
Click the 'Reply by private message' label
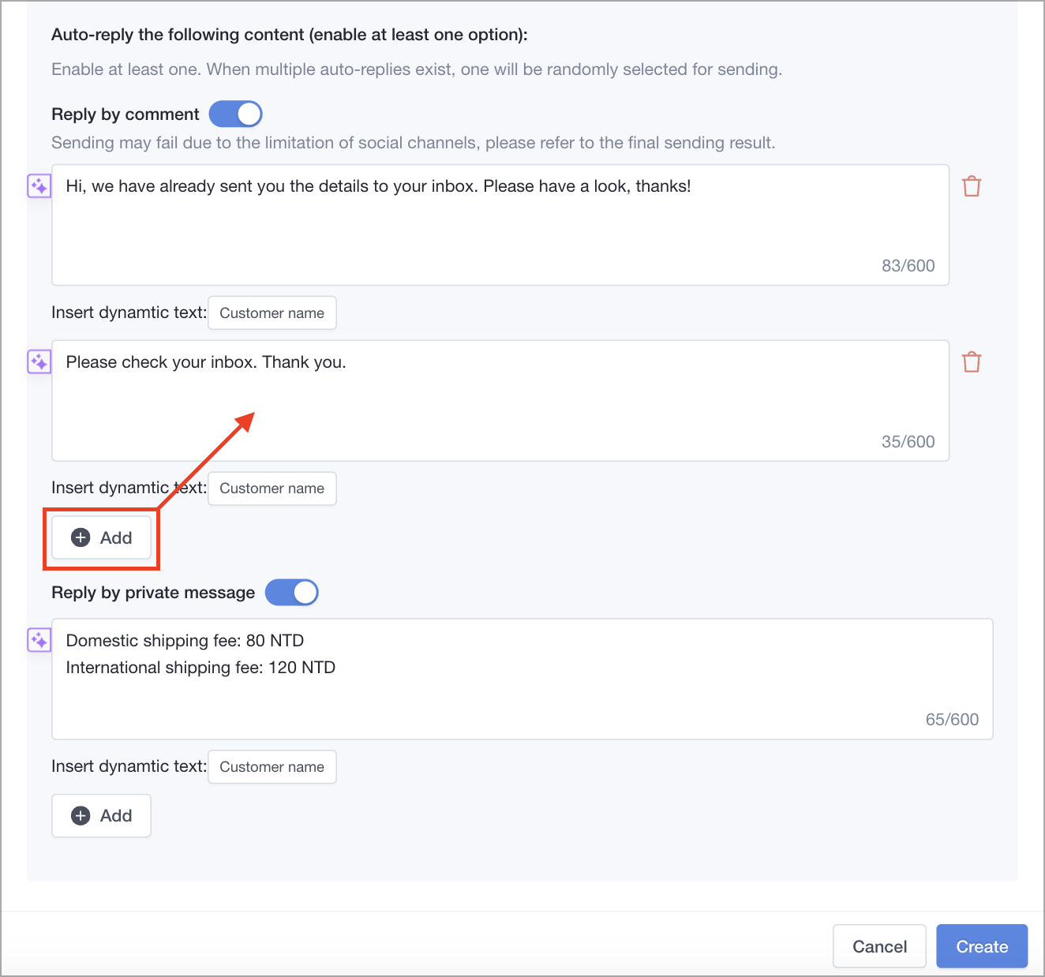(x=153, y=593)
